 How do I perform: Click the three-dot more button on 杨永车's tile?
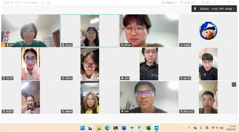(x=234, y=84)
